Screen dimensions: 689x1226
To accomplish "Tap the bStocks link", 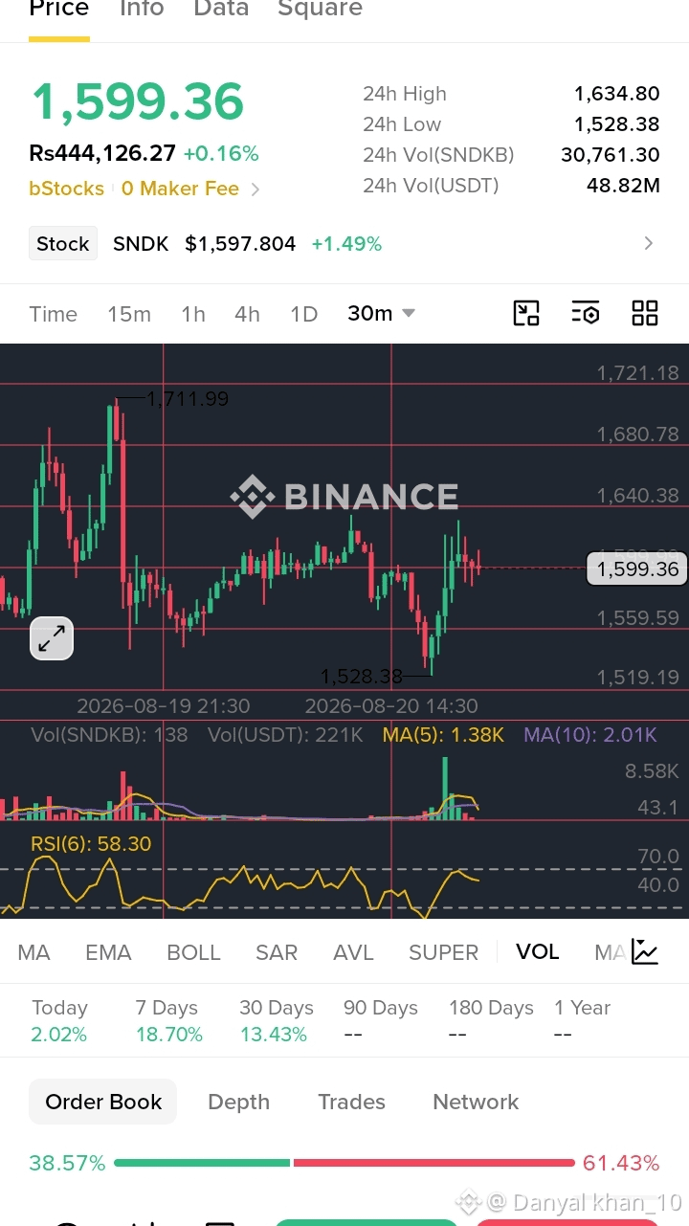I will [66, 189].
